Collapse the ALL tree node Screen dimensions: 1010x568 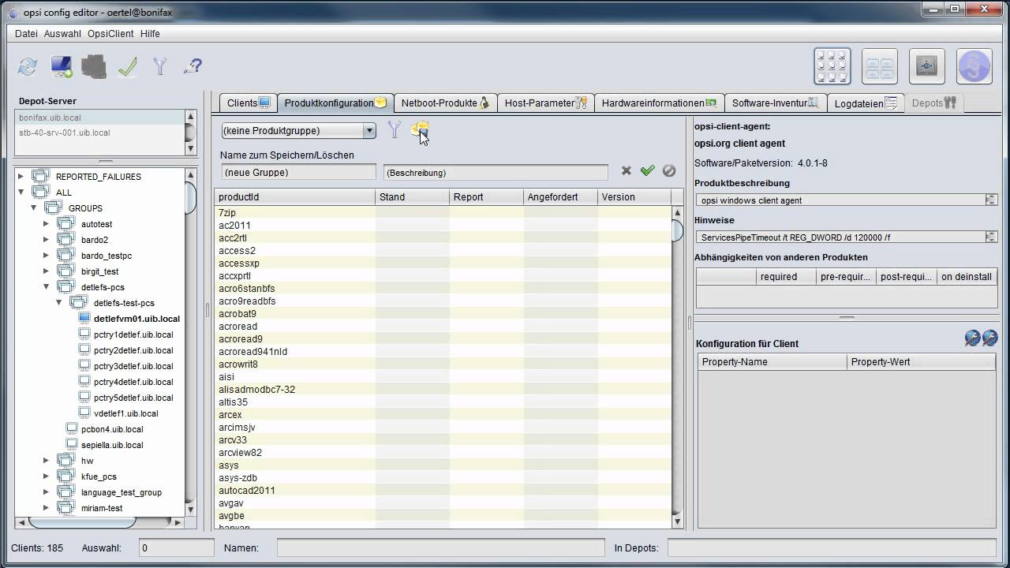pos(21,192)
